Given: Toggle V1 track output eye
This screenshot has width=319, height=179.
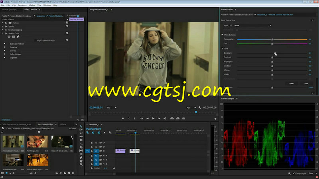Looking at the screenshot, I should pos(104,151).
